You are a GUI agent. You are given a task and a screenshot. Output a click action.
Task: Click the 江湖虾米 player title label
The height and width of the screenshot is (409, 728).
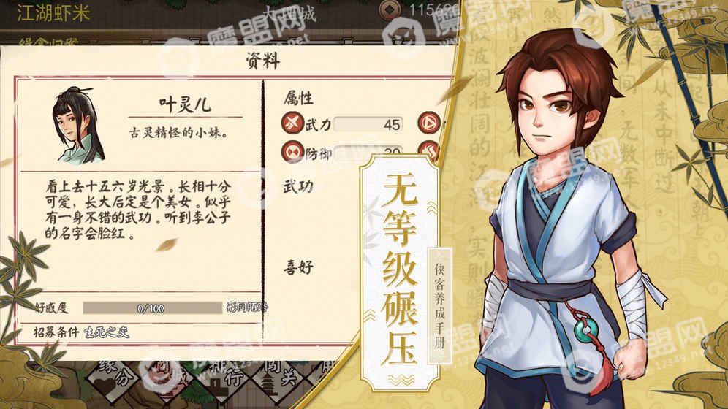(x=53, y=12)
